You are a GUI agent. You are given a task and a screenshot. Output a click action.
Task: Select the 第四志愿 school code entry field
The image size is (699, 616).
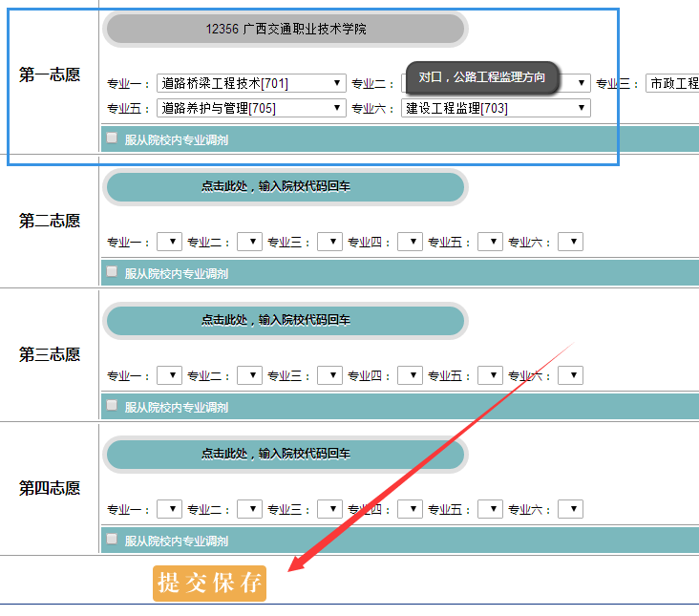tap(286, 455)
